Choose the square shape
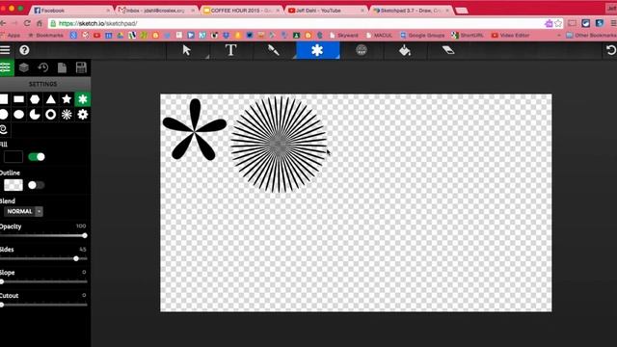This screenshot has height=347, width=617. [4, 99]
